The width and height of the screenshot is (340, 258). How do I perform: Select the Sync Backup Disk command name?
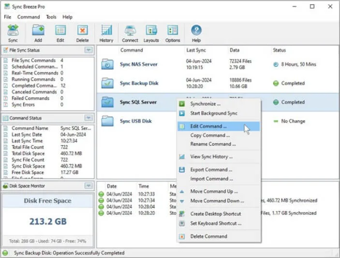pos(139,83)
